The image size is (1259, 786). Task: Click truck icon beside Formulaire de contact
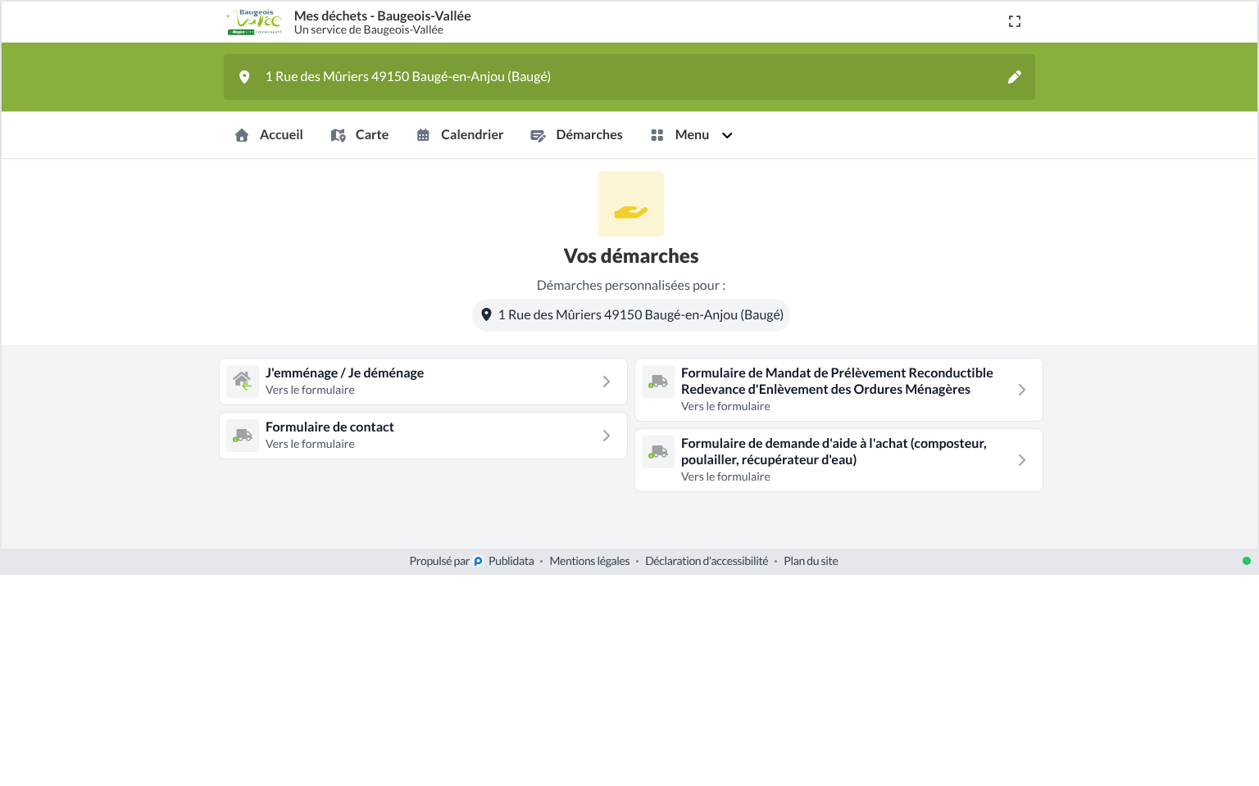(243, 436)
